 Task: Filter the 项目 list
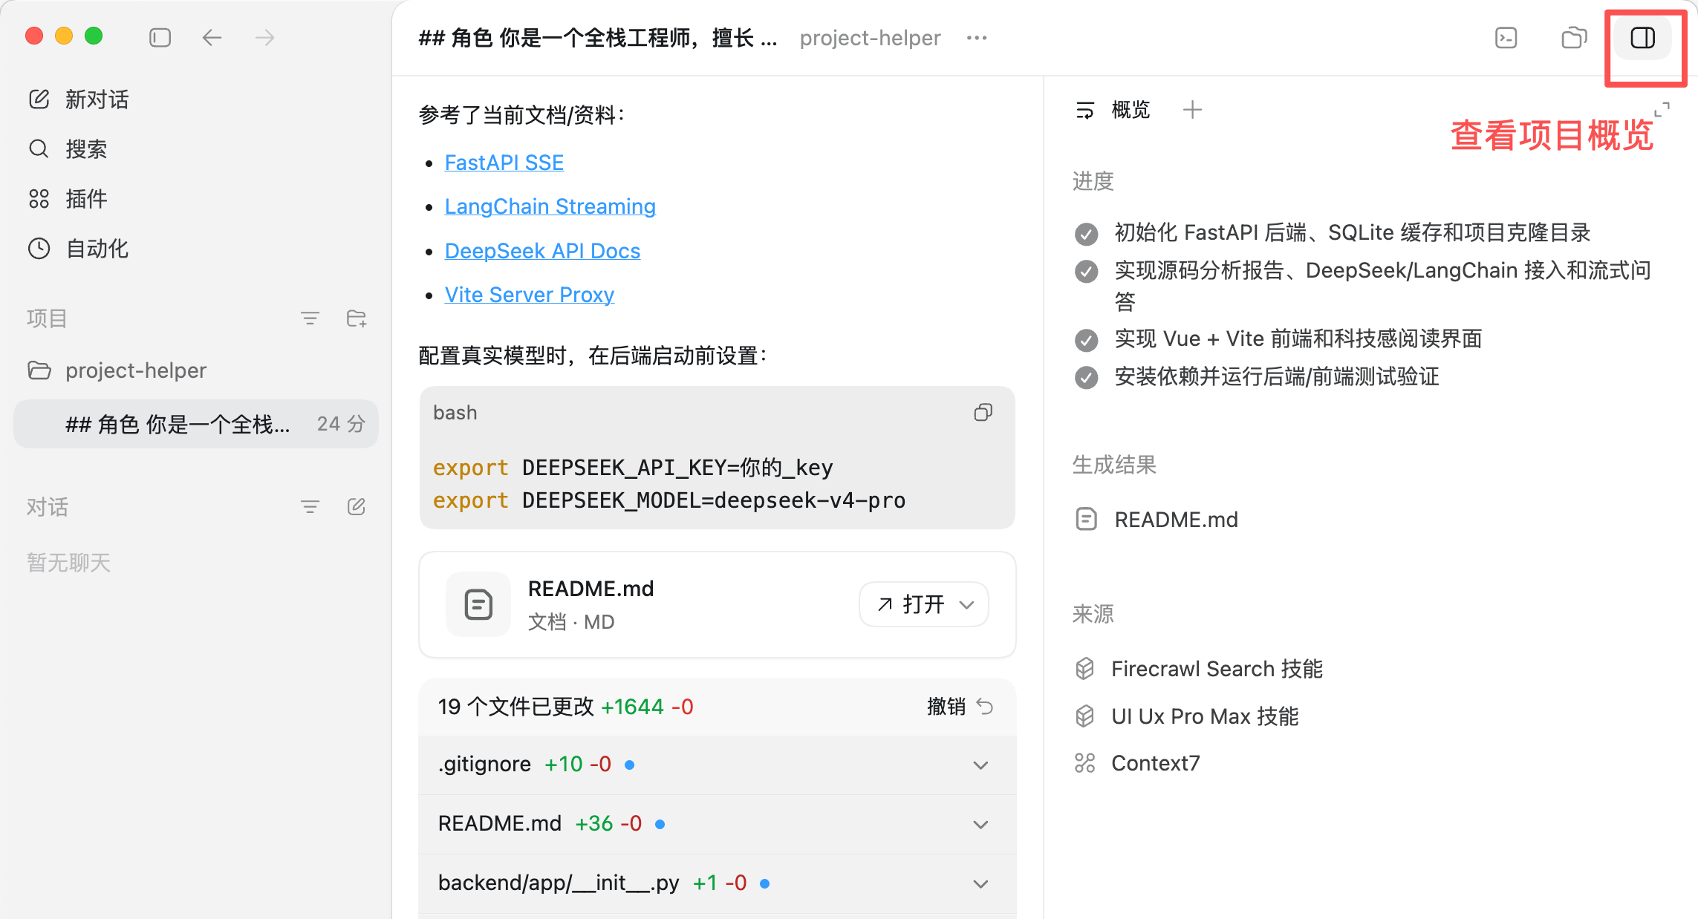point(310,318)
